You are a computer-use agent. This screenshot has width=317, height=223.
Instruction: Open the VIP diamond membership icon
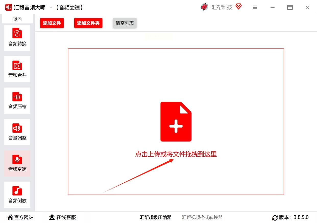tap(238, 7)
